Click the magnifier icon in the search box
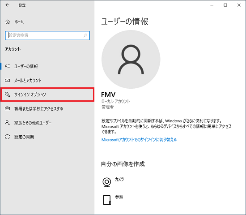 pos(85,35)
